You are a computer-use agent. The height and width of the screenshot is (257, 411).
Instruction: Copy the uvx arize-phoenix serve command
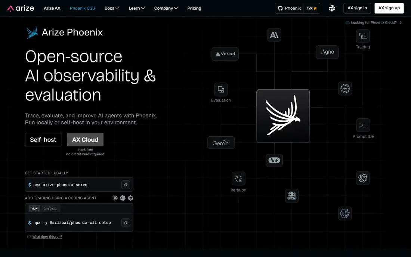126,185
